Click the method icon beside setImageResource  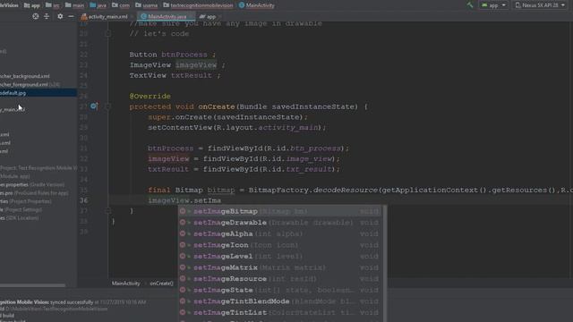(183, 279)
